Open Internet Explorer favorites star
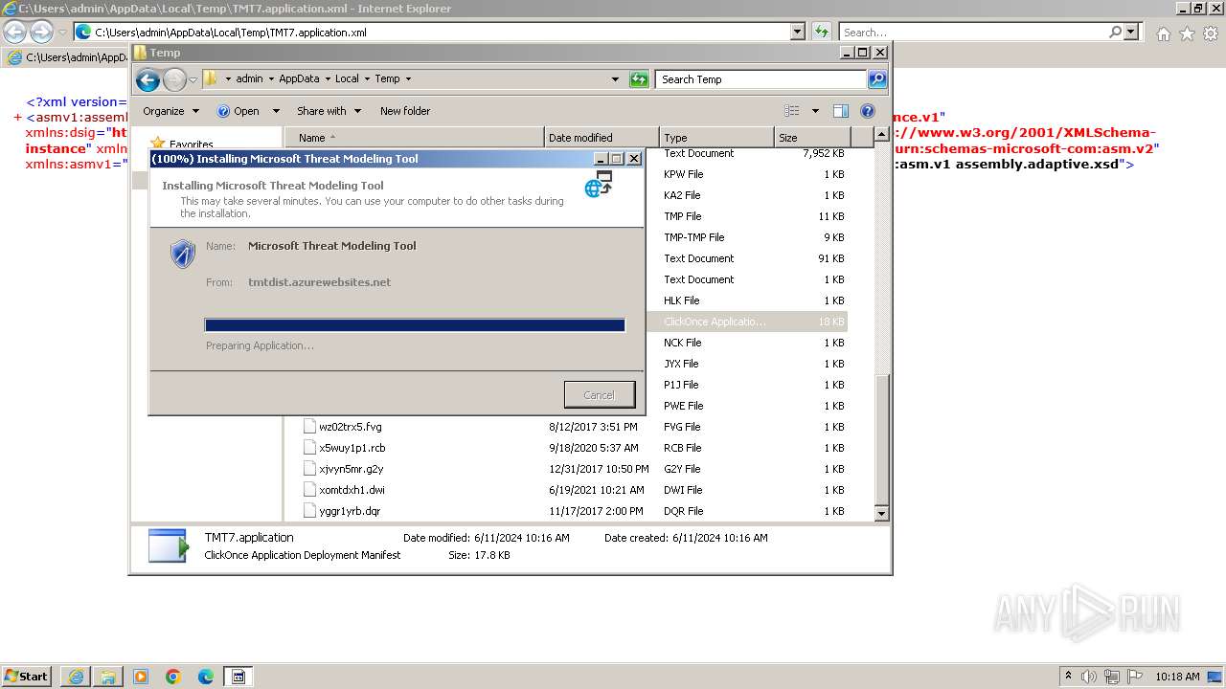 [x=1187, y=33]
